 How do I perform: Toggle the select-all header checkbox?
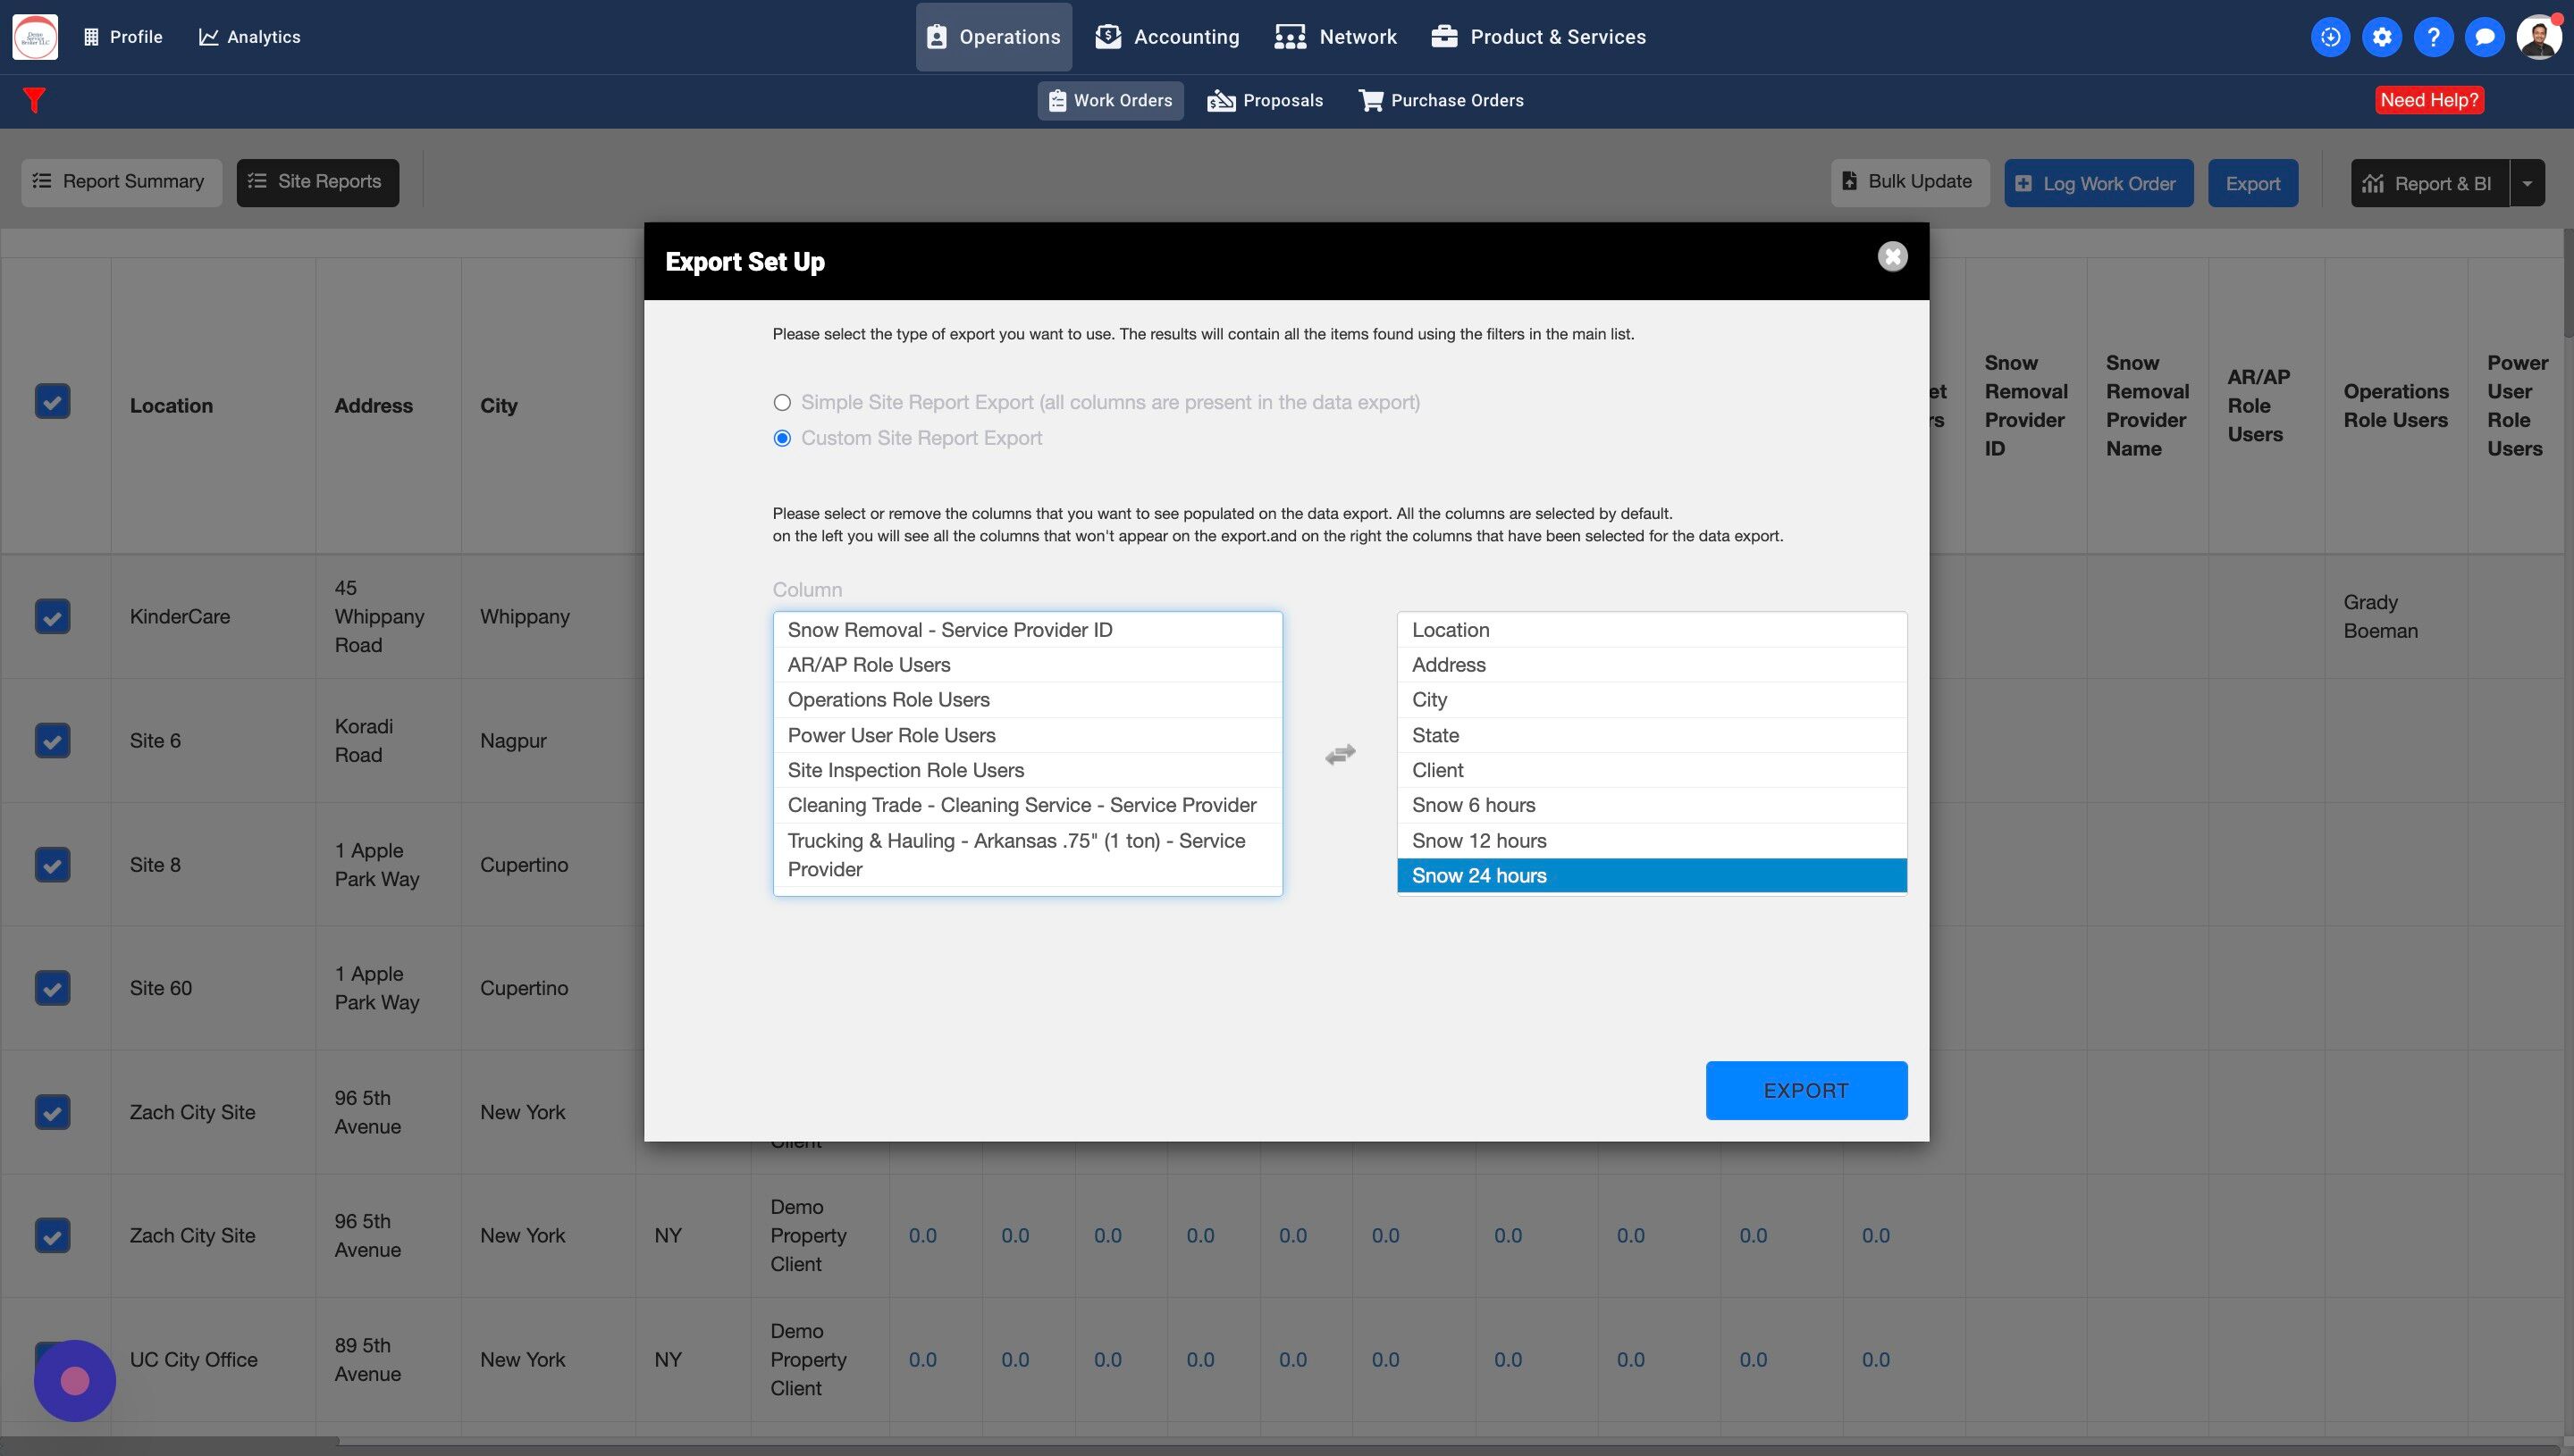pyautogui.click(x=52, y=402)
